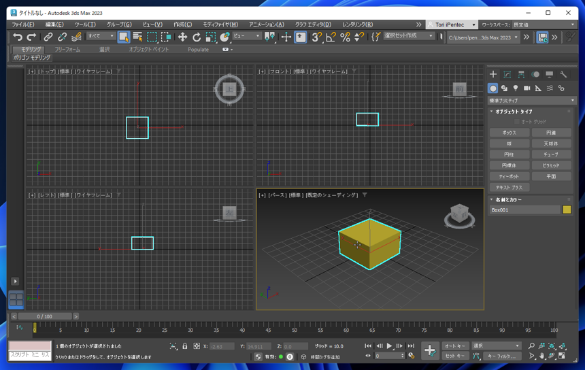Select the Lights creation category icon
This screenshot has width=585, height=370.
516,88
